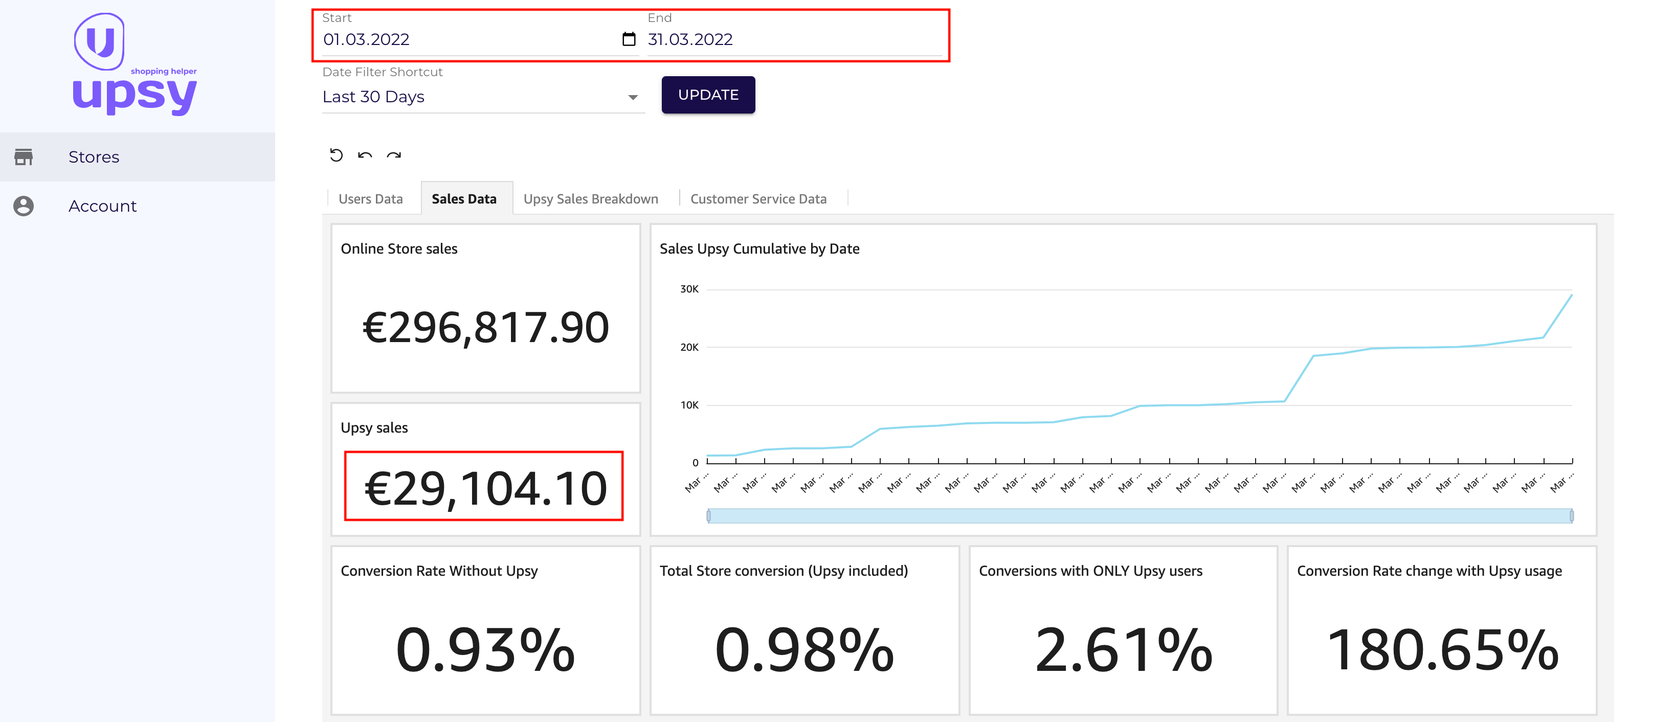Click the Online Store sales card title

click(x=399, y=249)
